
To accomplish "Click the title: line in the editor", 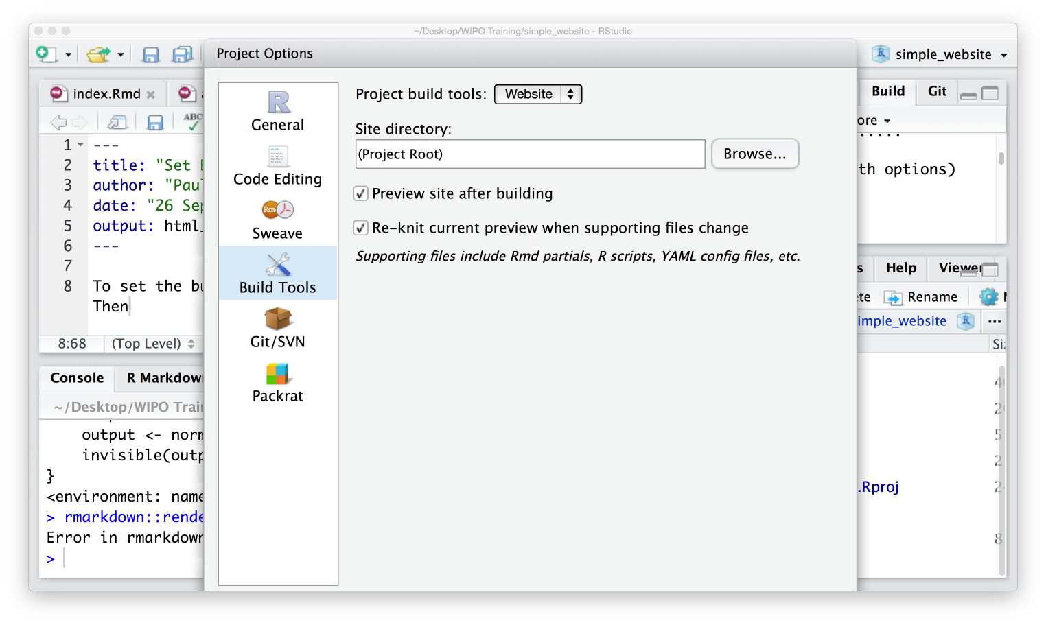I will tap(148, 165).
